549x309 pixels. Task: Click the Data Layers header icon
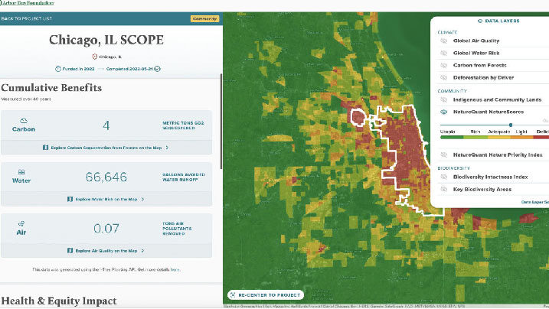480,21
